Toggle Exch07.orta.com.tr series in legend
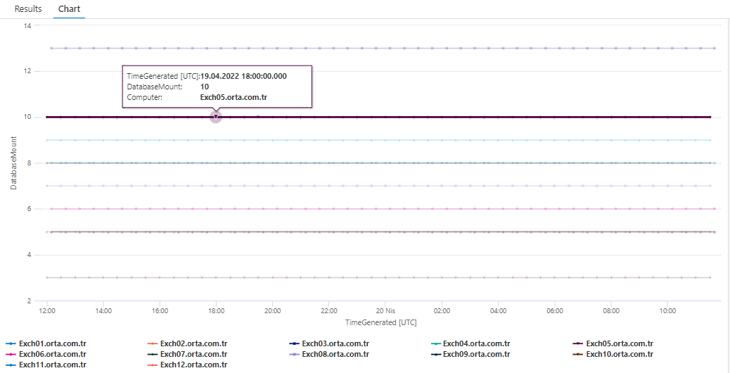Image resolution: width=730 pixels, height=373 pixels. click(186, 355)
